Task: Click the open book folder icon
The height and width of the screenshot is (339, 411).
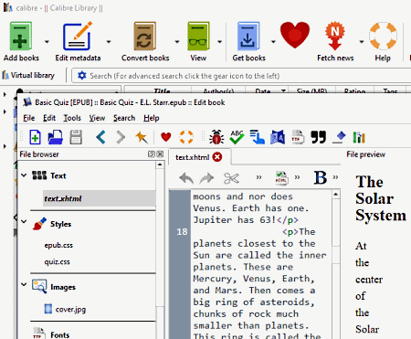Action: tap(56, 137)
